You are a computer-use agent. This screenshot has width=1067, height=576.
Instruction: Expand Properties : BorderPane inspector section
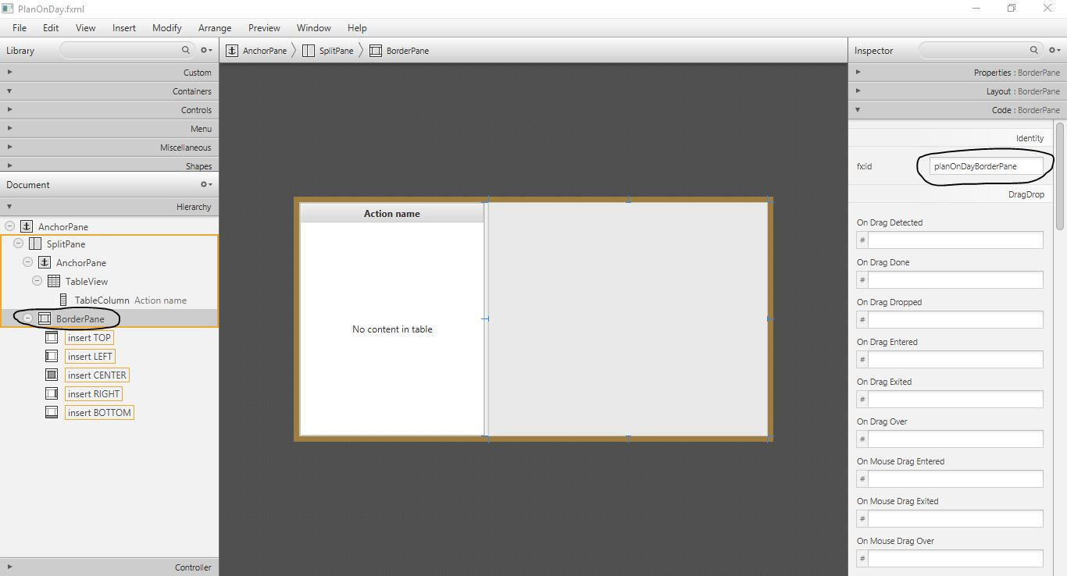[x=958, y=72]
